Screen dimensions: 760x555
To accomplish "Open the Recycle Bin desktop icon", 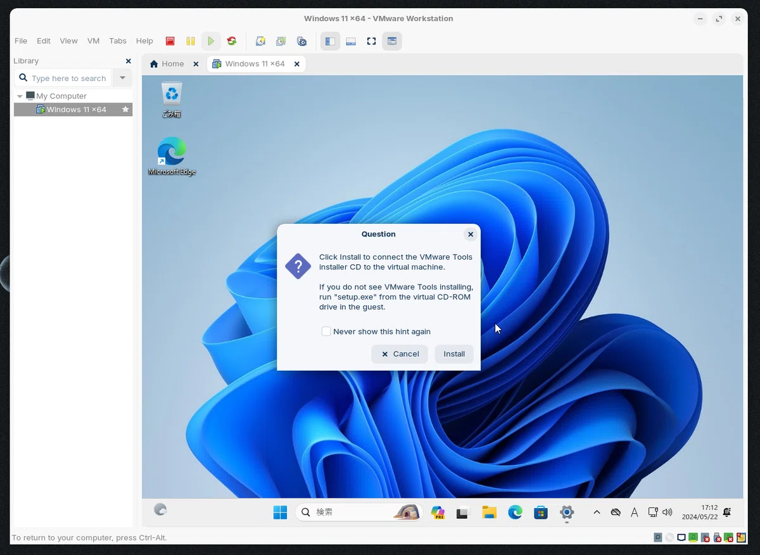I will click(172, 100).
